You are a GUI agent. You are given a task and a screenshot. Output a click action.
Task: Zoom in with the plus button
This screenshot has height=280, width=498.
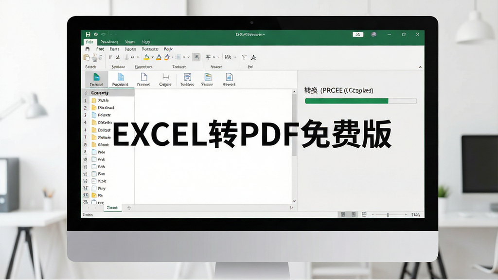click(406, 215)
